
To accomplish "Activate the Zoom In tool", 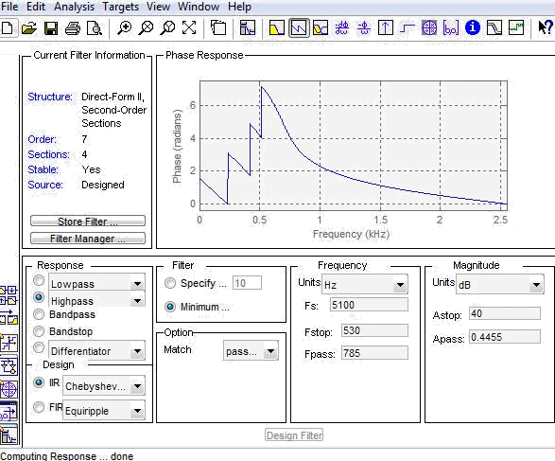I will tap(124, 27).
